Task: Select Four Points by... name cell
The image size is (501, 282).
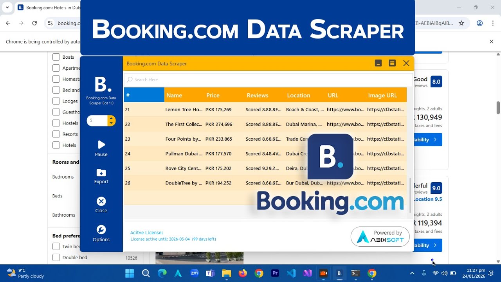Action: point(183,139)
